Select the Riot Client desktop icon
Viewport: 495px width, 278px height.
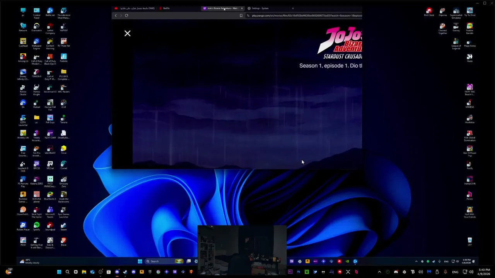(429, 12)
